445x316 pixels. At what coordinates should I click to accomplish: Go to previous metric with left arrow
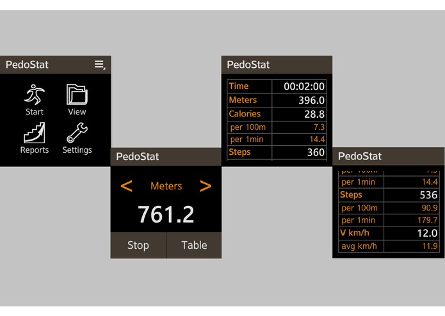(x=127, y=186)
